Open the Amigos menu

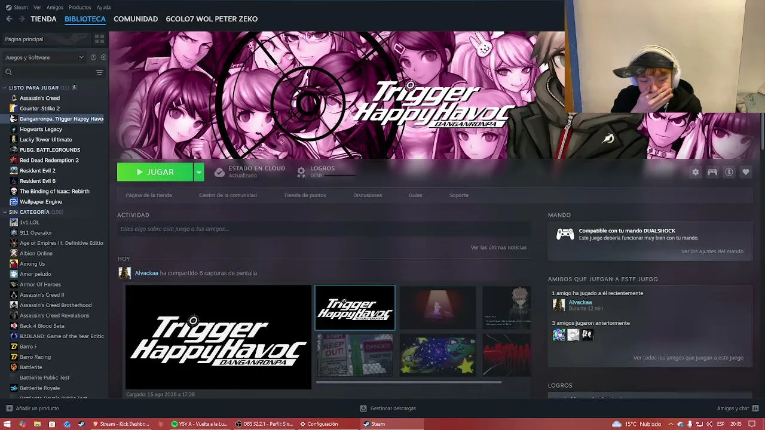click(54, 7)
